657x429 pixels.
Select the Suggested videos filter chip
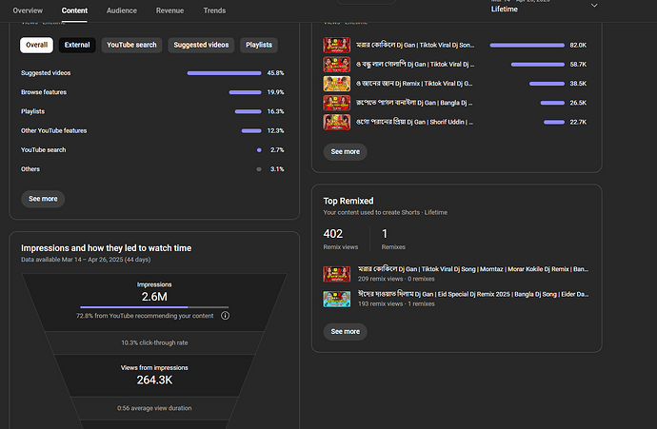click(201, 45)
